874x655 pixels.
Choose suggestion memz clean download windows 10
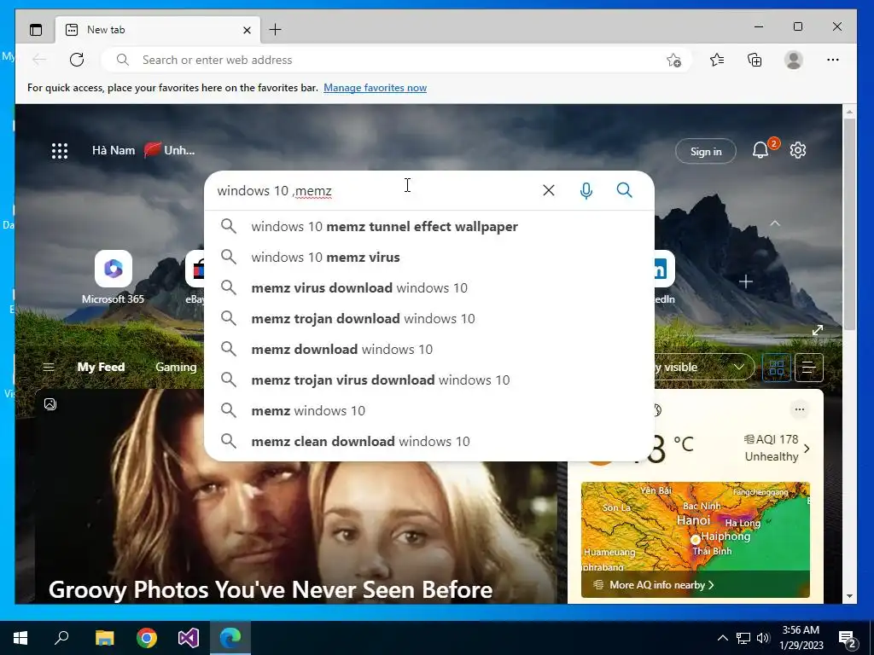429,441
